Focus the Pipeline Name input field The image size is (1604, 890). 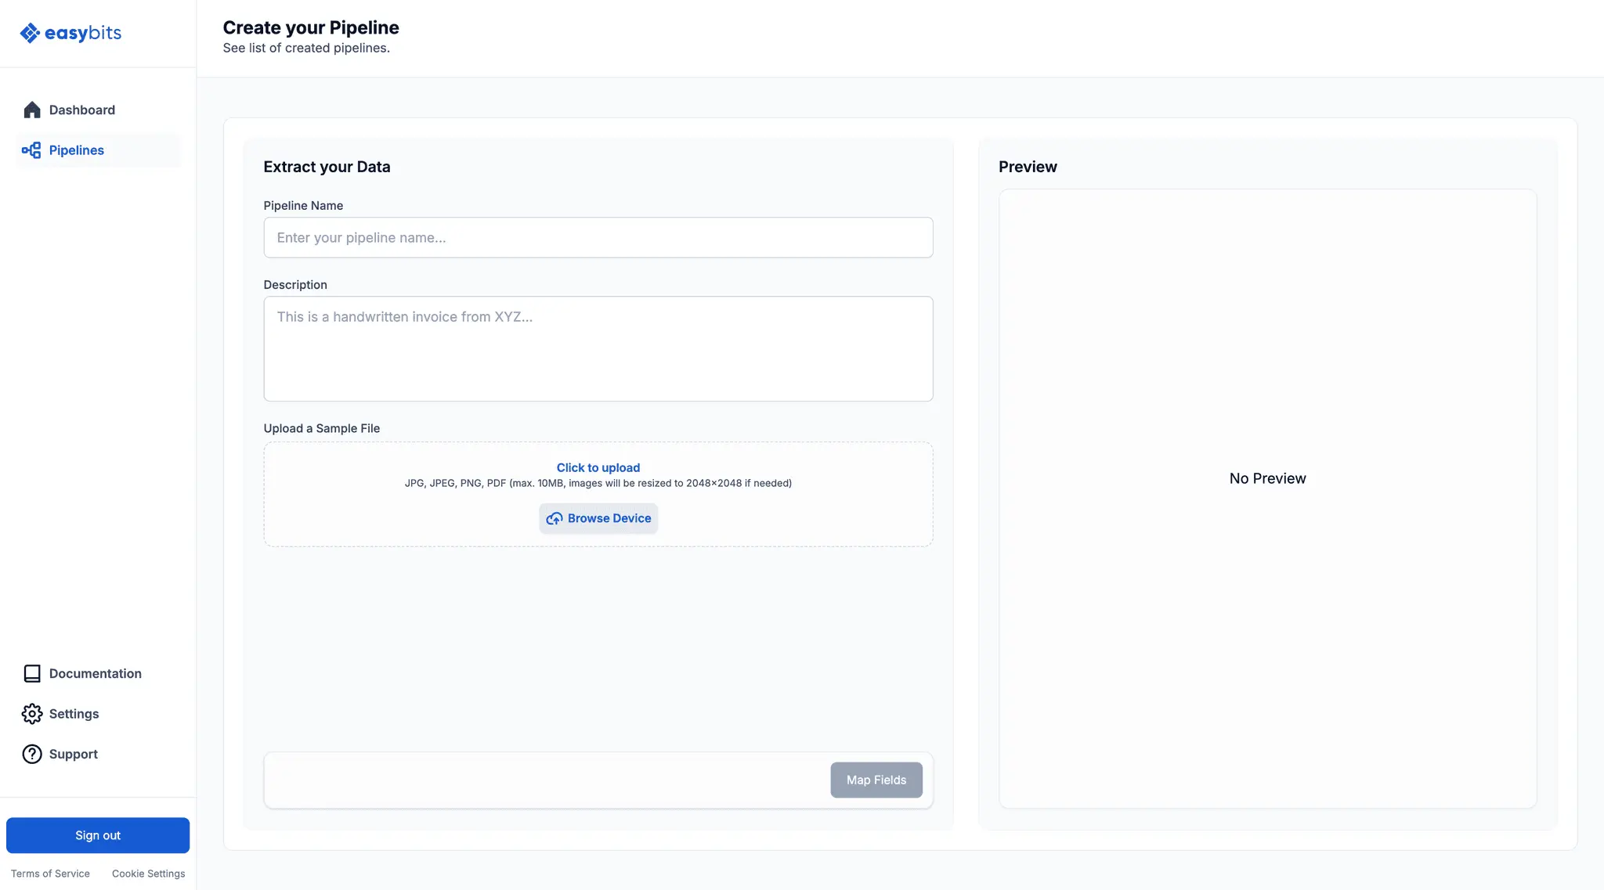coord(598,237)
